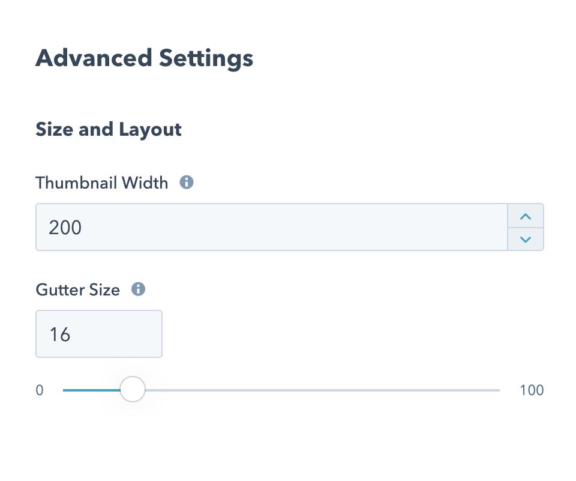Click the Gutter Size label text

click(x=78, y=290)
